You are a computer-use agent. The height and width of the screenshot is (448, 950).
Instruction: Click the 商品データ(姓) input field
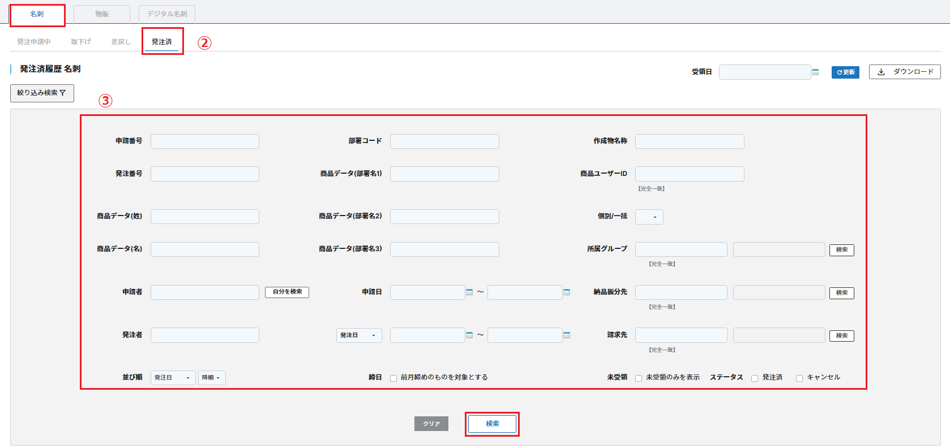click(205, 217)
